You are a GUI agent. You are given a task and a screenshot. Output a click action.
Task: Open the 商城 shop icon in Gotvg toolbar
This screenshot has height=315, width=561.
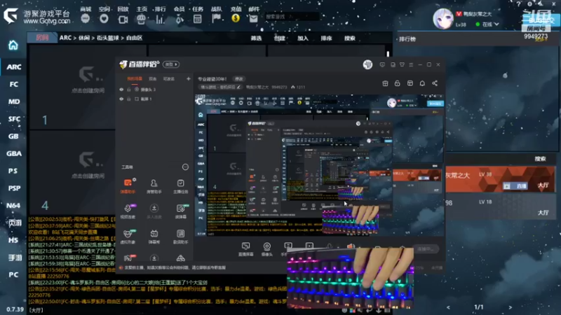click(x=85, y=18)
